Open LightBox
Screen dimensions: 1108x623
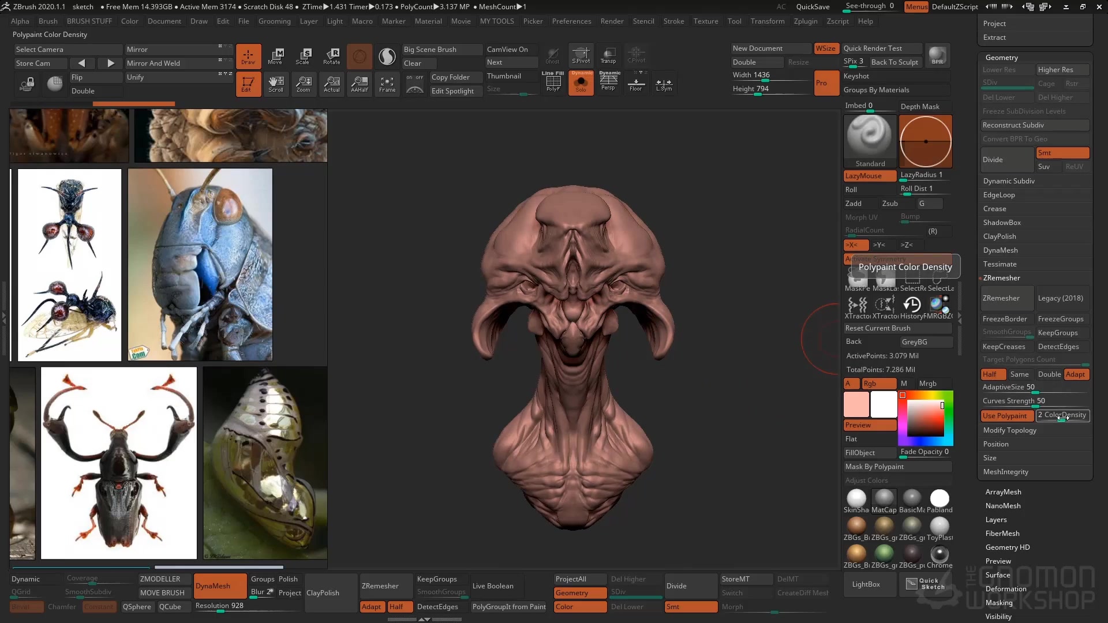coord(870,584)
